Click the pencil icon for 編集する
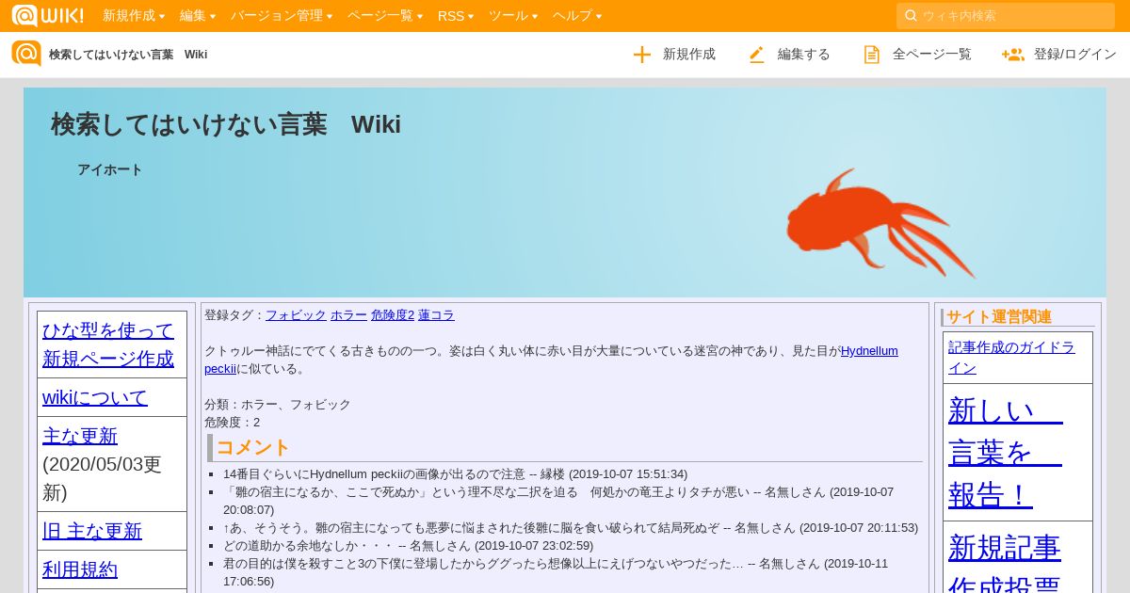Image resolution: width=1130 pixels, height=593 pixels. point(757,55)
